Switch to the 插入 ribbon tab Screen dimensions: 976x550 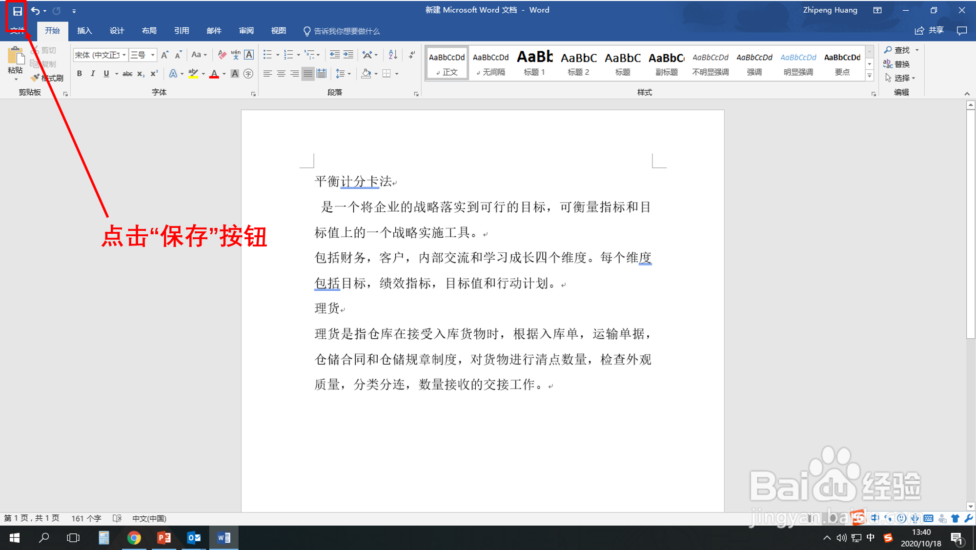(84, 30)
